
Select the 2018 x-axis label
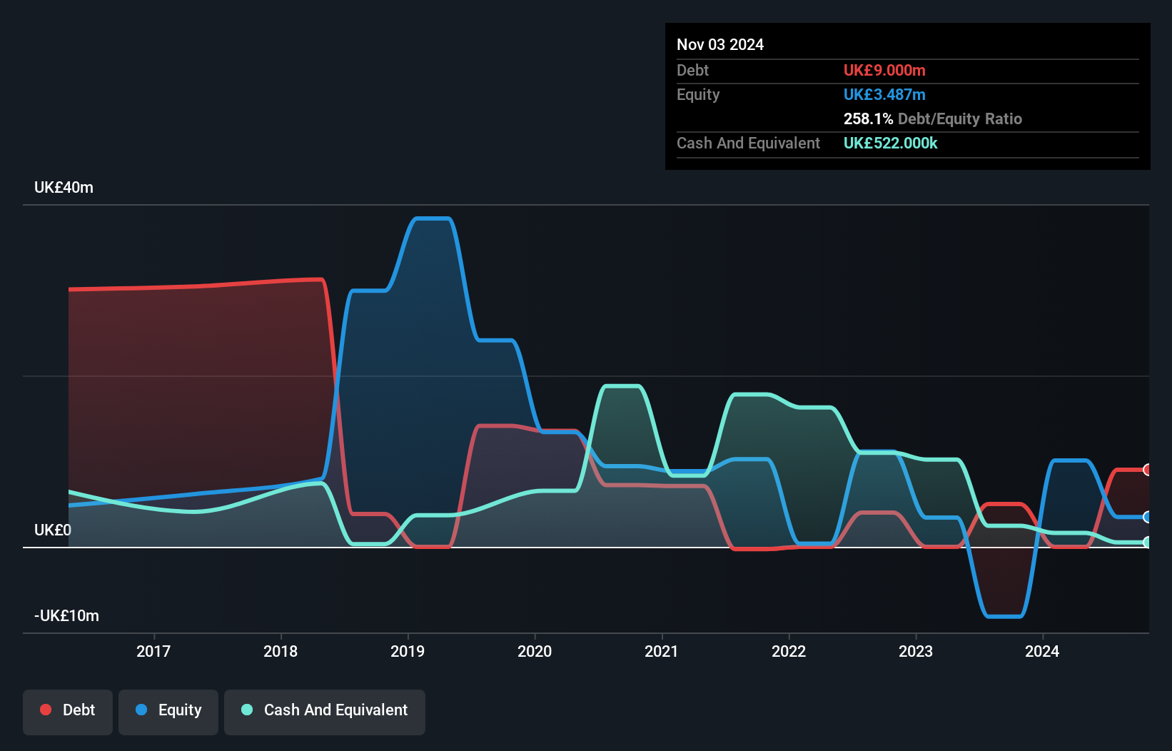click(x=281, y=651)
